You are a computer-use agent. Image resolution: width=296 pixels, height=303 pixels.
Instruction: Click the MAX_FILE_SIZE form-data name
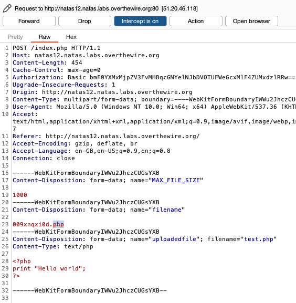tap(176, 180)
